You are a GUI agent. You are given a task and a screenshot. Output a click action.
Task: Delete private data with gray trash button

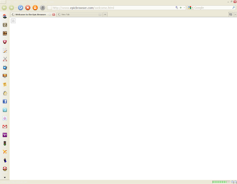pos(43,8)
